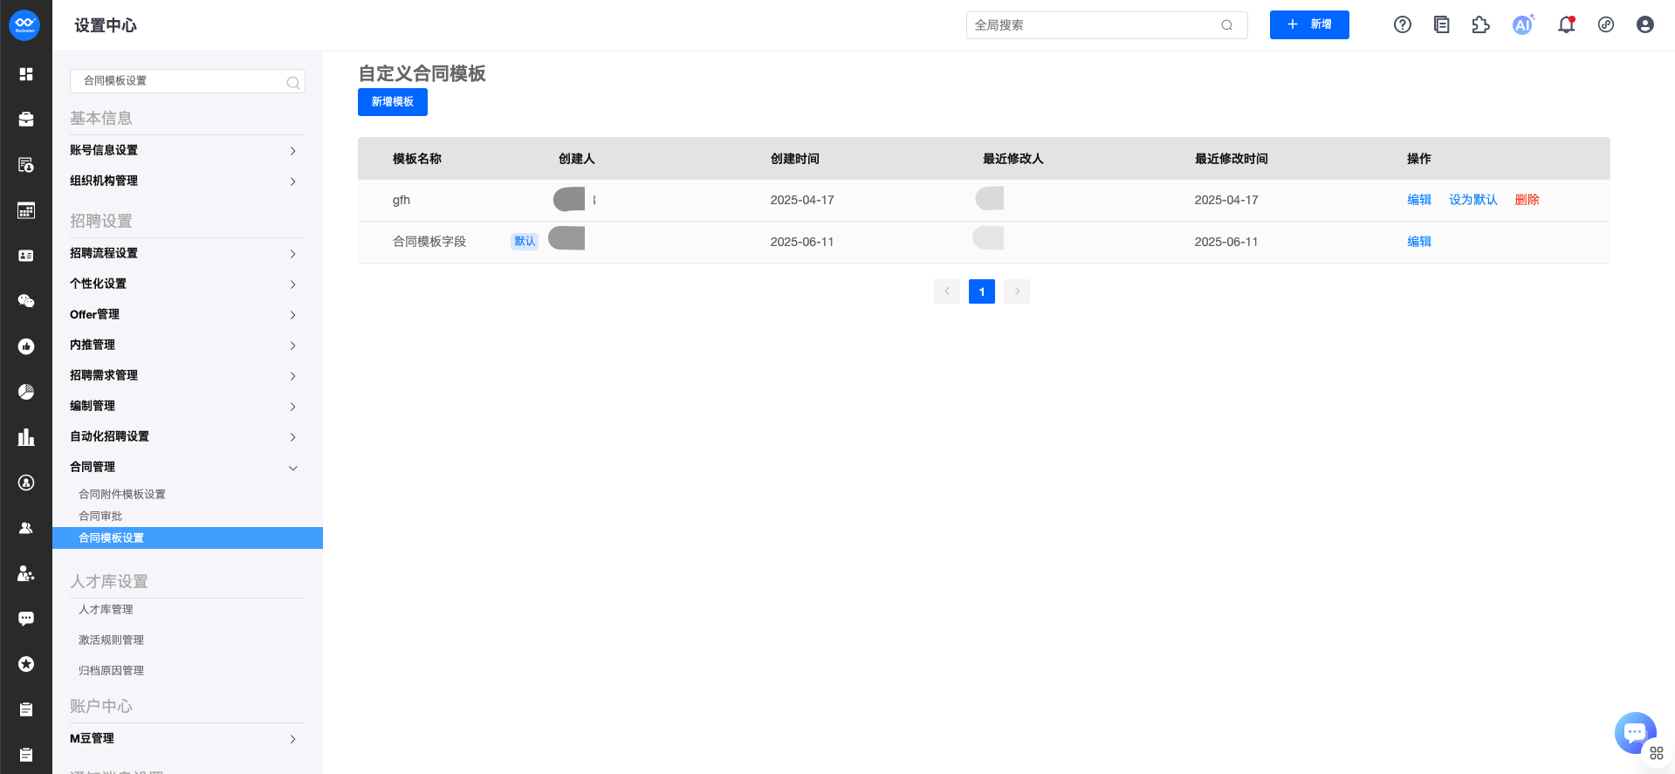Click the ID card sidebar icon
Viewport: 1675px width, 774px height.
26,256
